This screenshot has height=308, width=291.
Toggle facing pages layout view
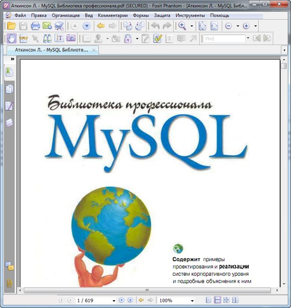235,300
